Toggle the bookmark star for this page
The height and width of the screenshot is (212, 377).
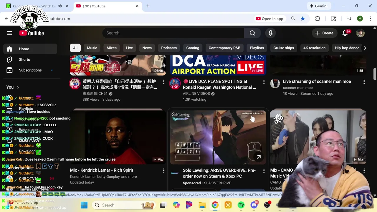click(303, 19)
